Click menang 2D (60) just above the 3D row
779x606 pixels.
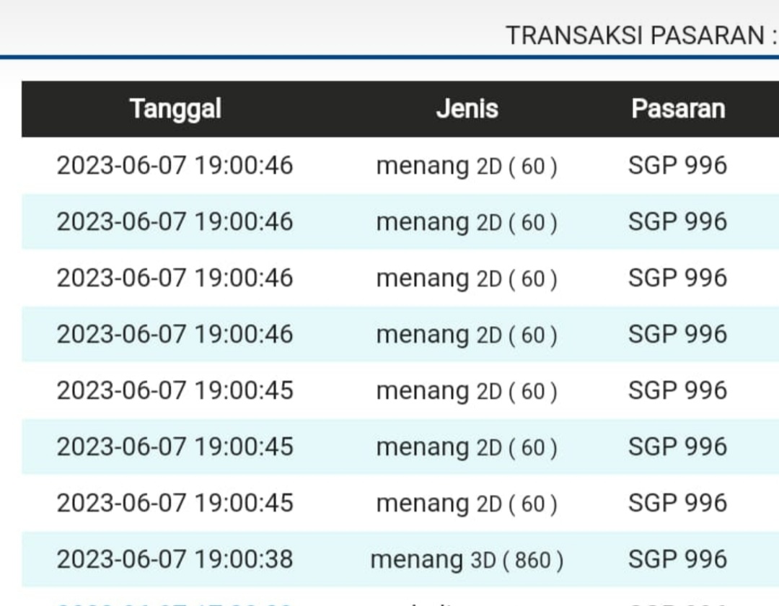pyautogui.click(x=467, y=504)
